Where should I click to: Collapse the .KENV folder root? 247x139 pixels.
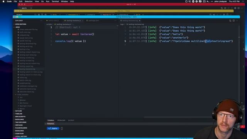17,27
